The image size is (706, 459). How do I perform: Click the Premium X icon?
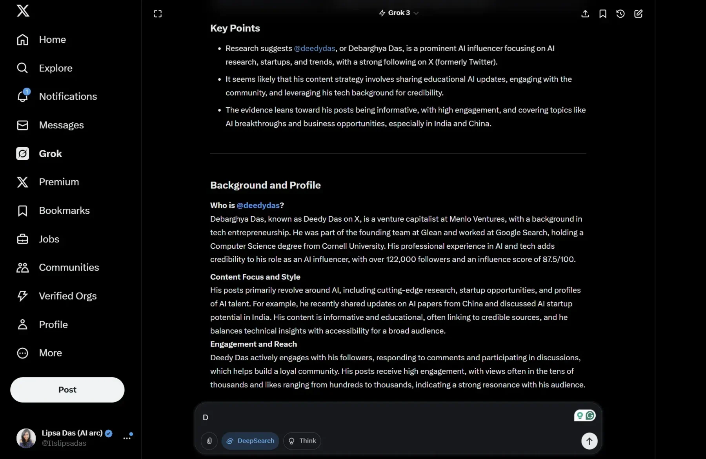tap(22, 182)
